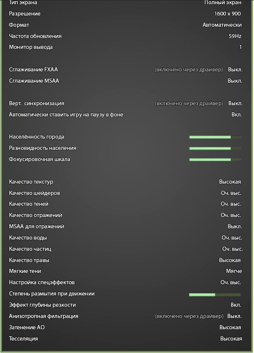Select the Сглаживание MSAA row label
The image size is (254, 353).
coord(34,81)
